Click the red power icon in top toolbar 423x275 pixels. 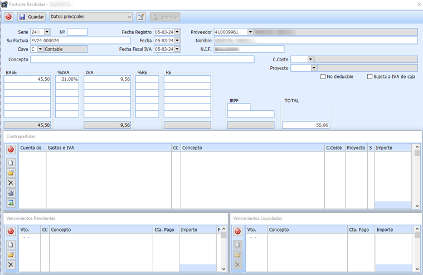[x=8, y=17]
